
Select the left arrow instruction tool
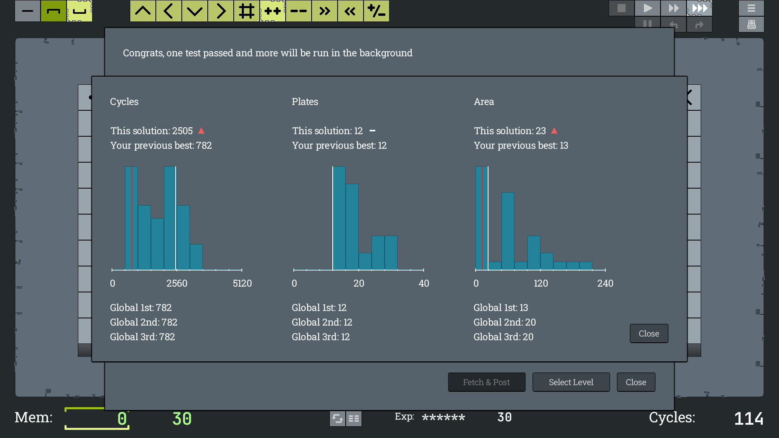(x=168, y=11)
